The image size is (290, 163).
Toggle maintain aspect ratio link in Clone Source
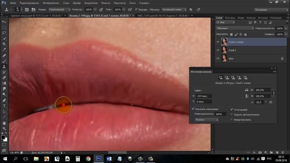click(274, 93)
